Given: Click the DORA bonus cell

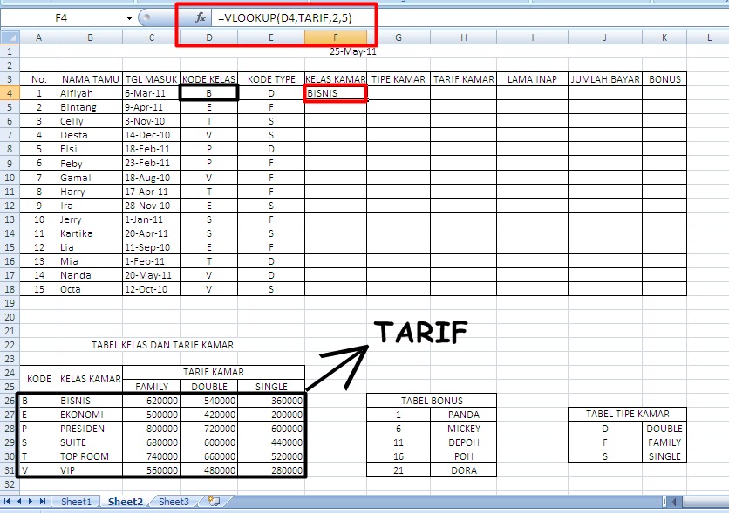Looking at the screenshot, I should 464,470.
